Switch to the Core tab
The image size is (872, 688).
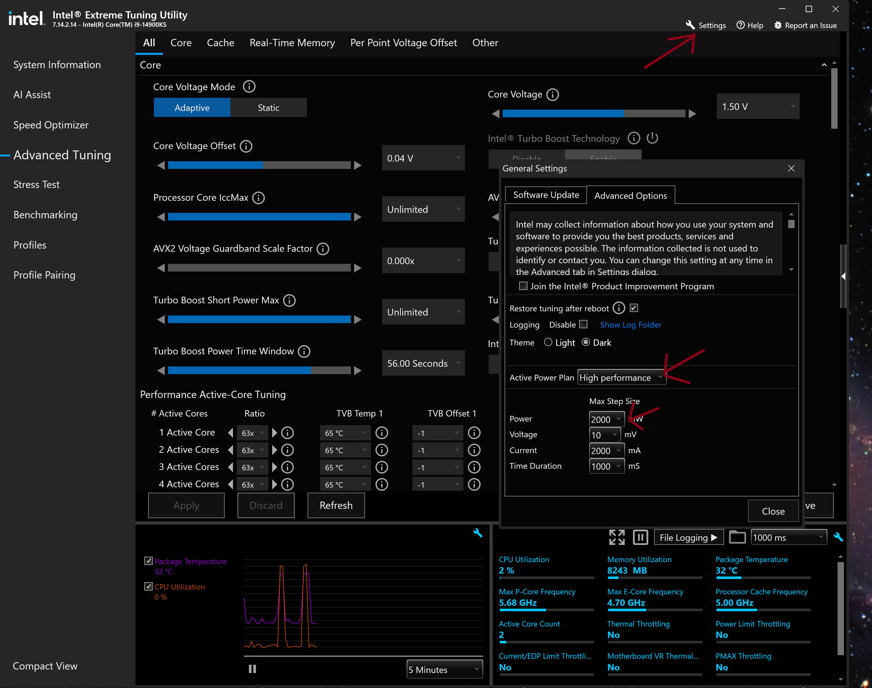click(x=181, y=43)
